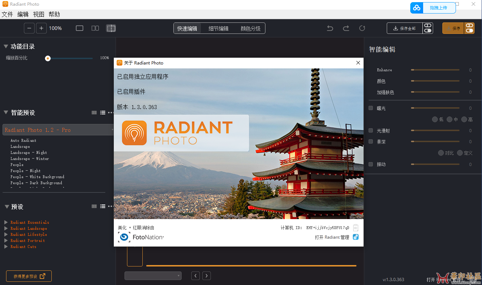Select the 快速编辑 tab
This screenshot has width=482, height=285.
(187, 28)
